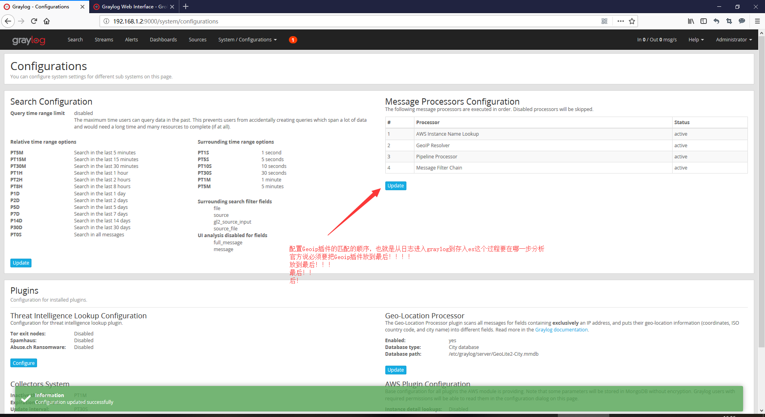Bookmark this page with the star
The image size is (765, 417).
(x=632, y=21)
